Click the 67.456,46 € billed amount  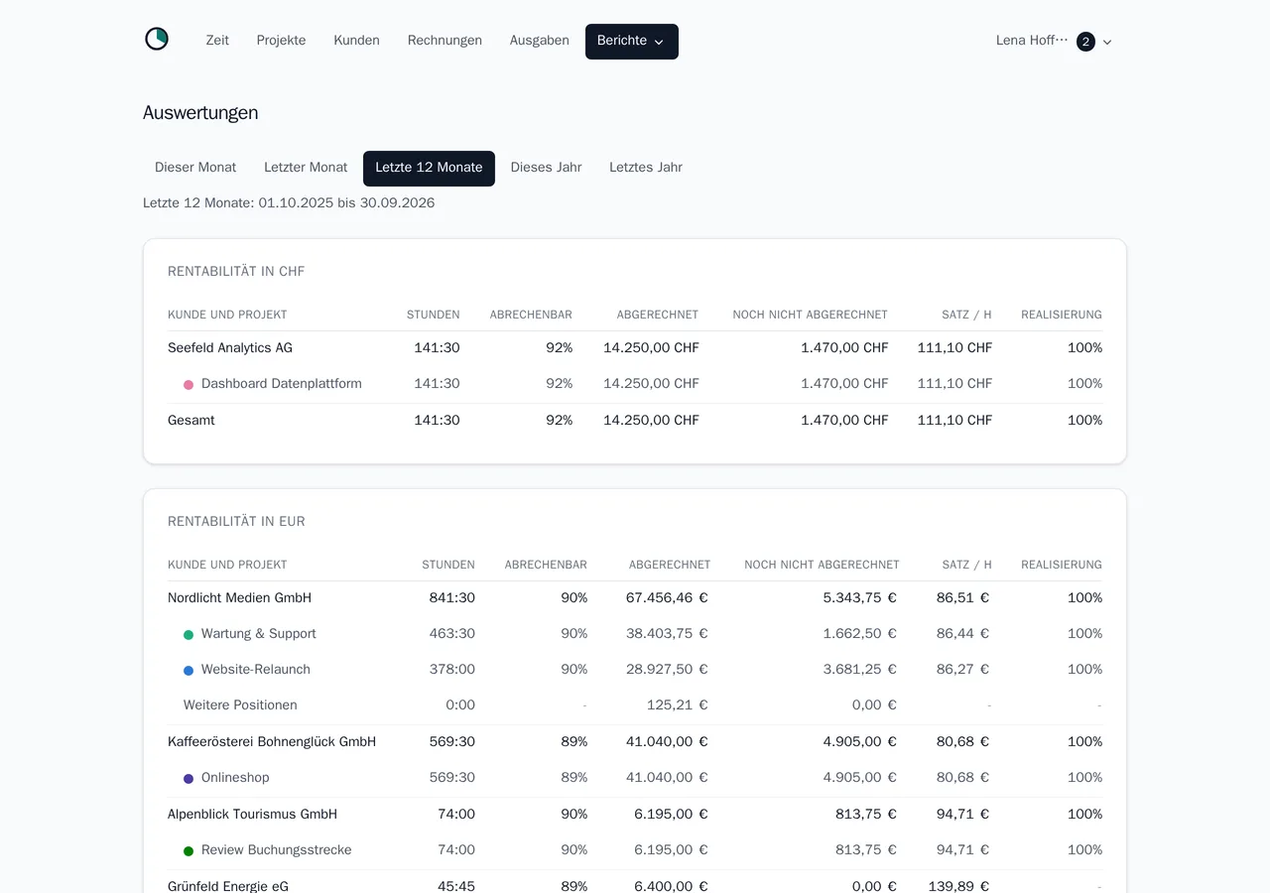point(667,598)
